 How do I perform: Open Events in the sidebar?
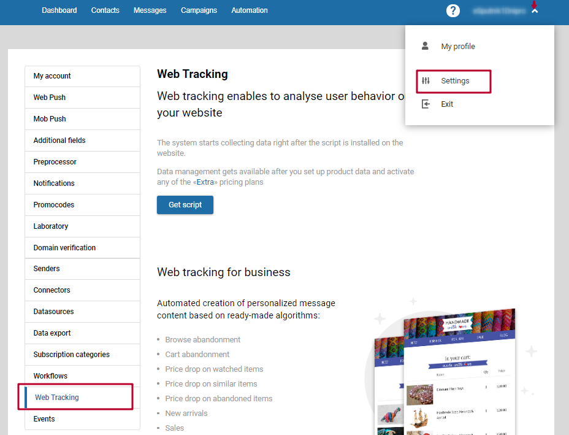pyautogui.click(x=82, y=418)
